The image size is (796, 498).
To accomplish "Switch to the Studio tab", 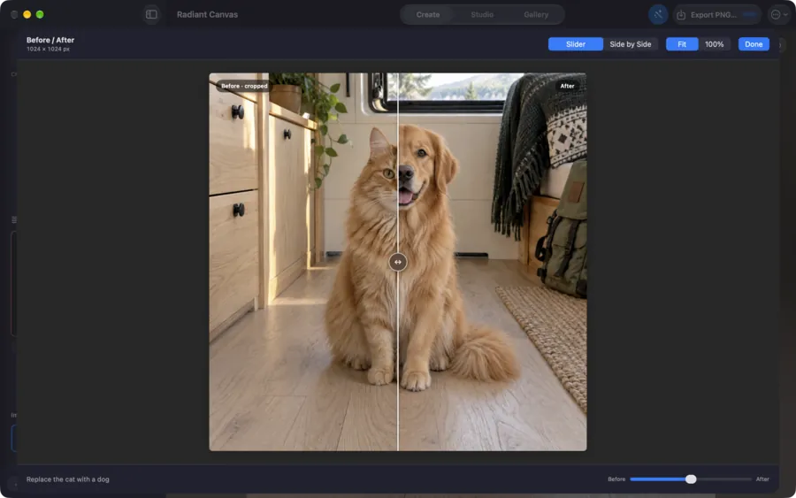I will click(x=482, y=15).
